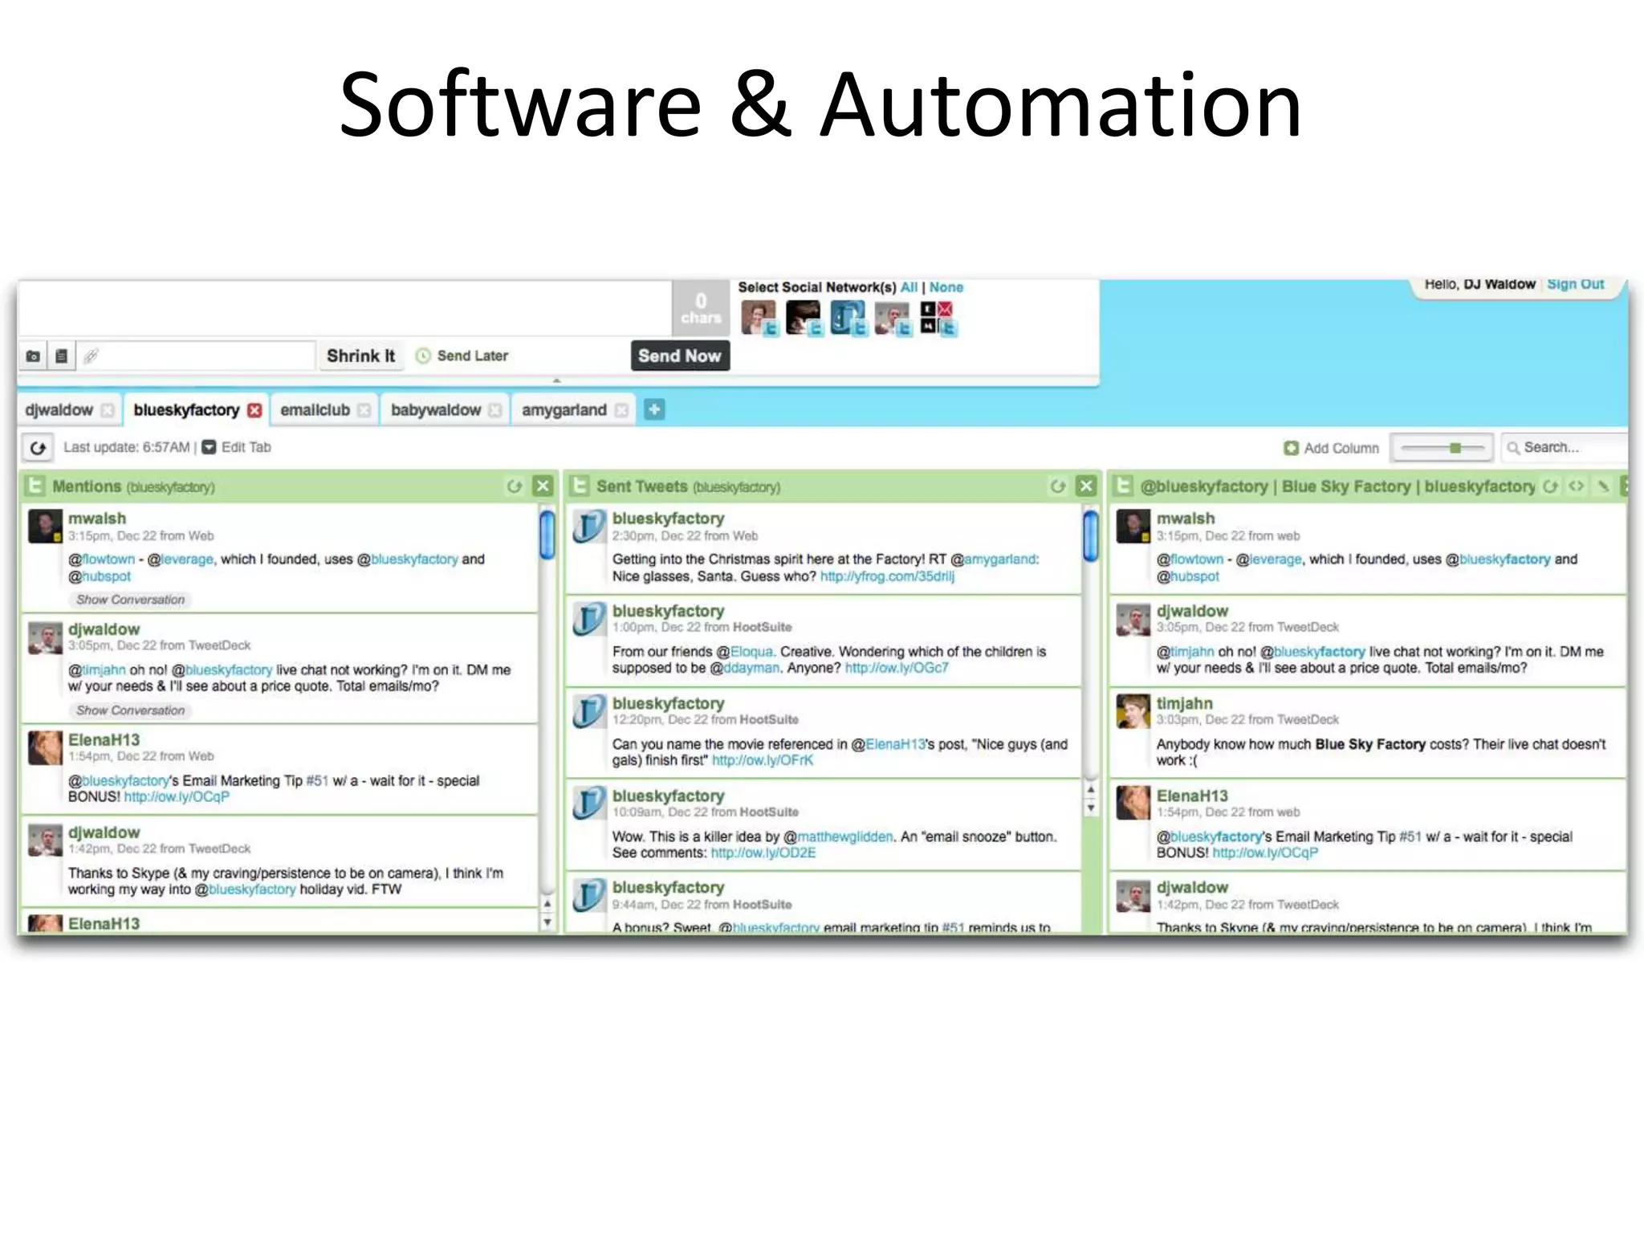Adjust the column width slider

pos(1455,448)
